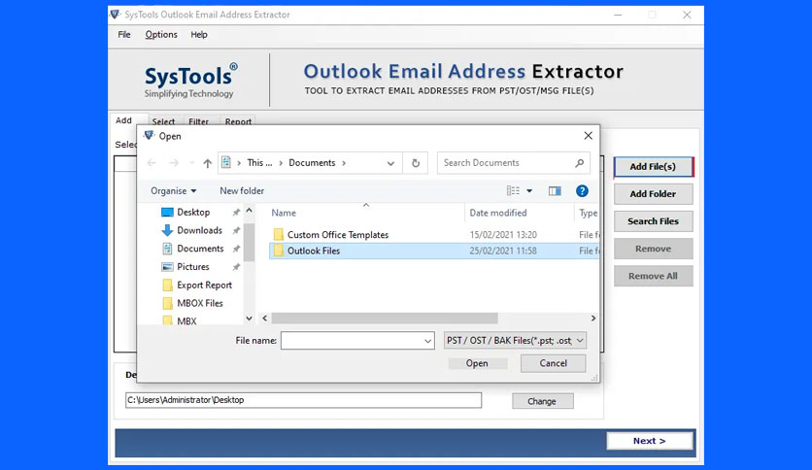Expand previous locations chevron in address bar
The image size is (812, 470).
coord(390,163)
